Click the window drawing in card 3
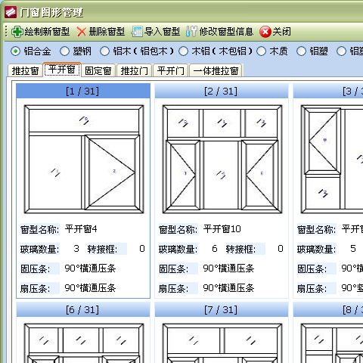Screen dimensions: 363x363 tap(332, 160)
